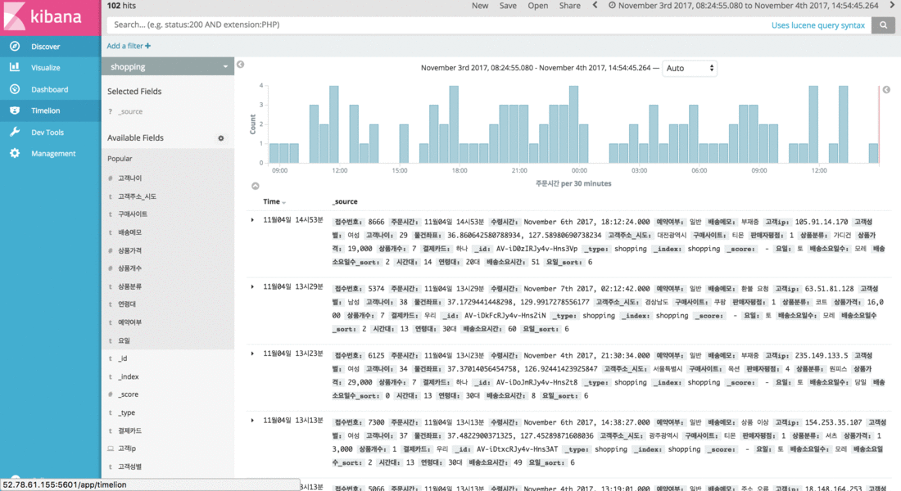
Task: Click the tall histogram bar just before 00:00
Action: [573, 124]
